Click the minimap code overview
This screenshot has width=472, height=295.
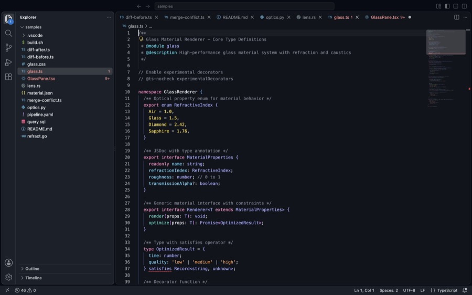pyautogui.click(x=446, y=69)
